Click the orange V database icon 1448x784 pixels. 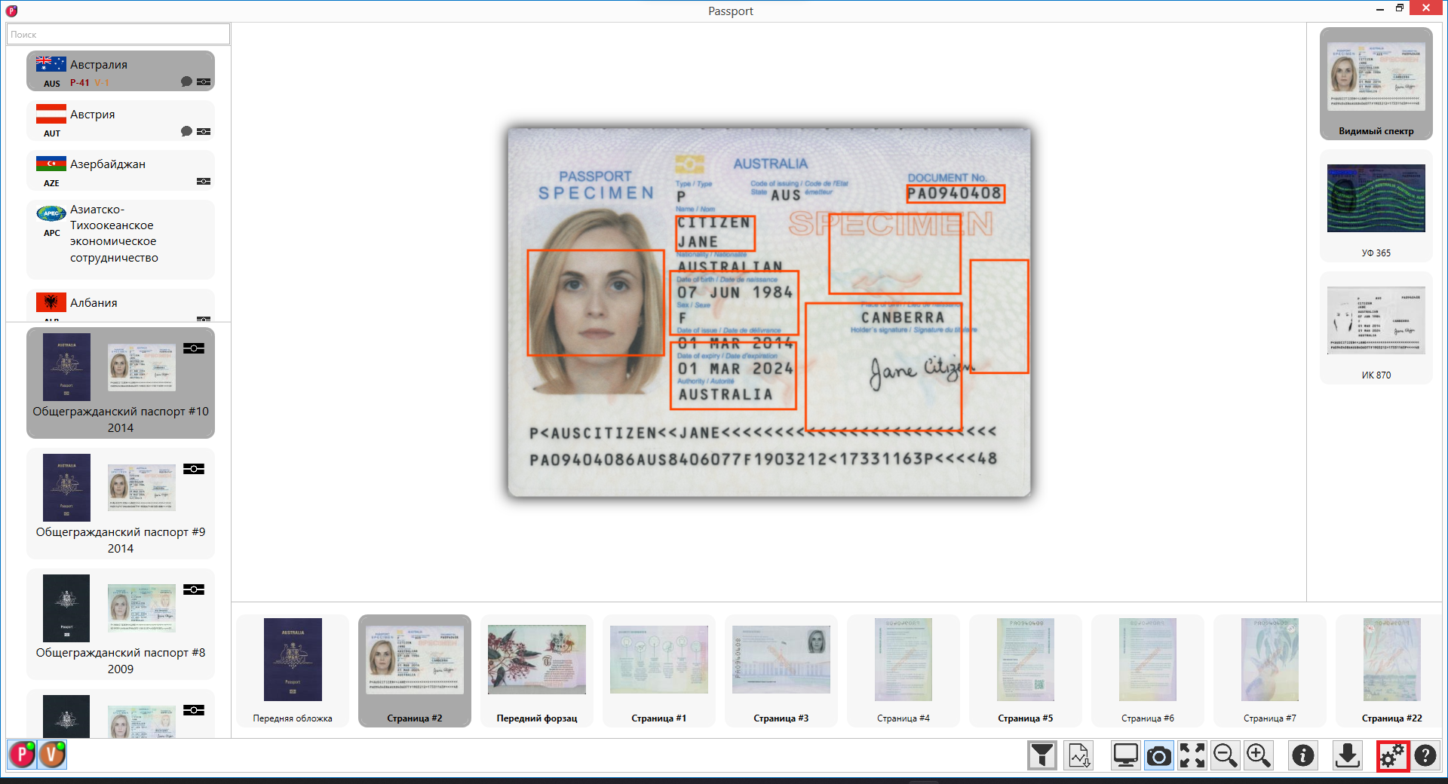(52, 754)
